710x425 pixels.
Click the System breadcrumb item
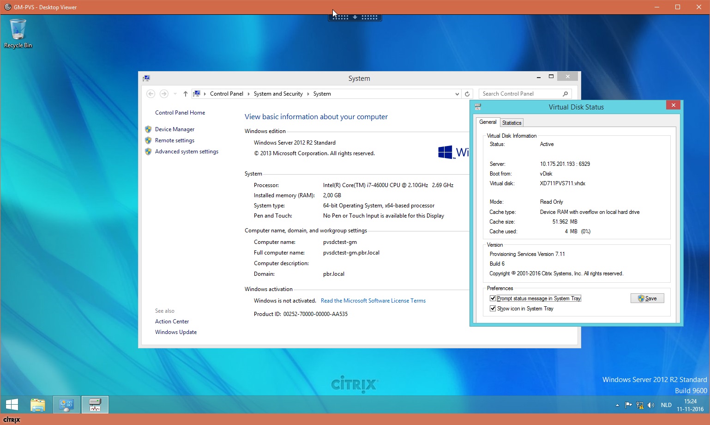pos(322,94)
